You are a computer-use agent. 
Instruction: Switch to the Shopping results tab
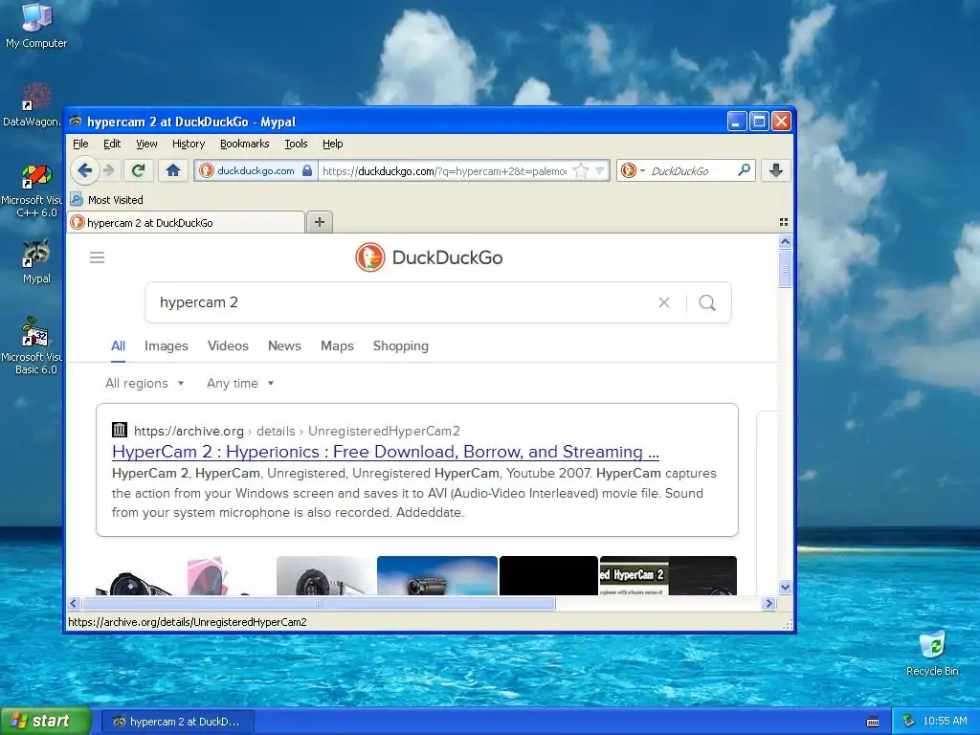pyautogui.click(x=401, y=346)
